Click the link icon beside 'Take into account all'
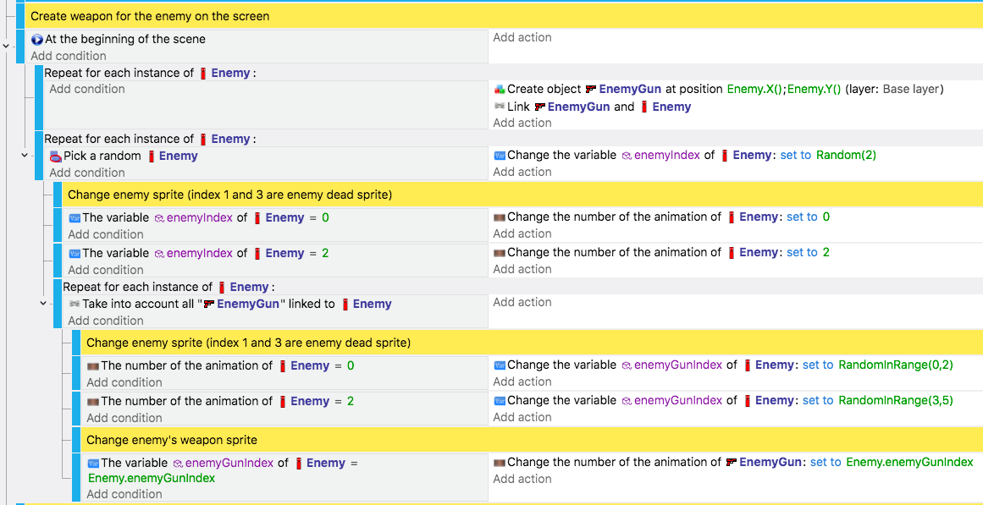The width and height of the screenshot is (983, 505). [75, 304]
